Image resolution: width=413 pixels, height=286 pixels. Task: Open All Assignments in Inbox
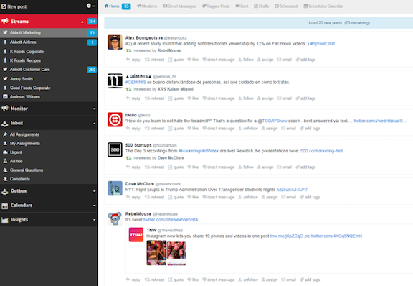(49, 134)
